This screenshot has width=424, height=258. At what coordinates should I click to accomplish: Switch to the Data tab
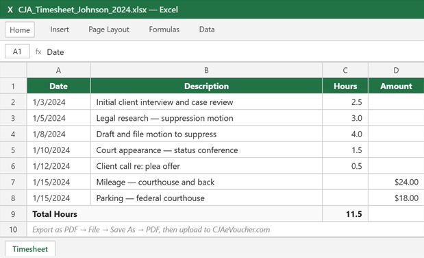tap(207, 30)
